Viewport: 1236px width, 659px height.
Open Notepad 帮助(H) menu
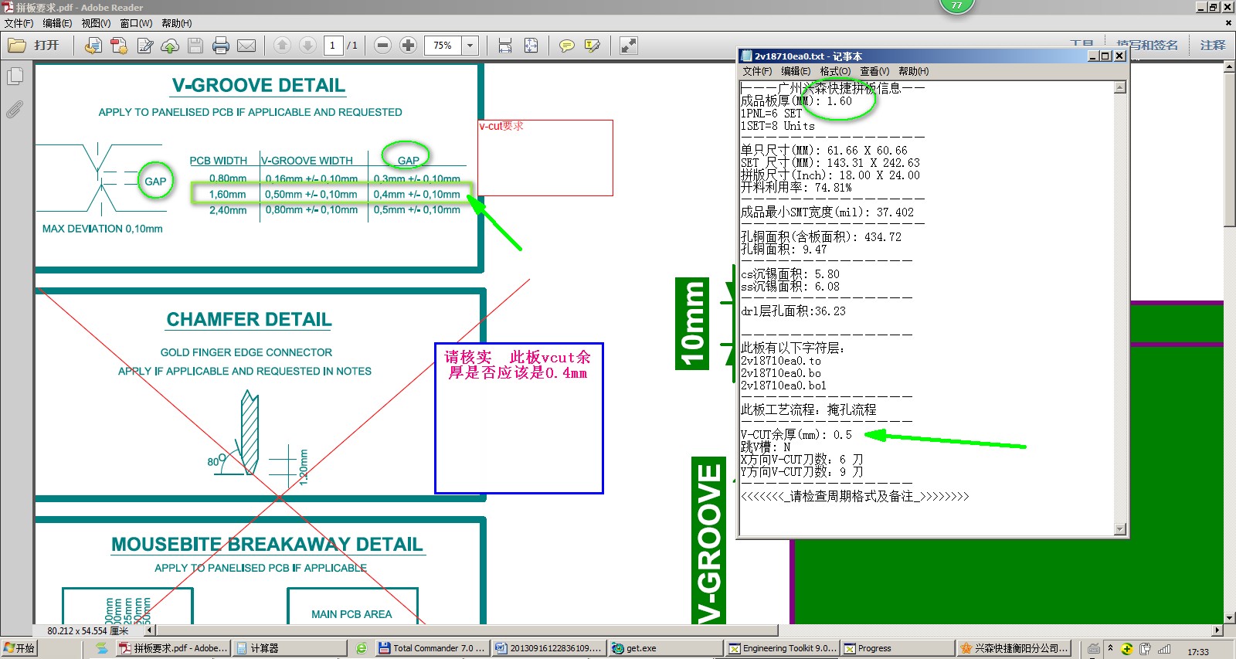914,71
